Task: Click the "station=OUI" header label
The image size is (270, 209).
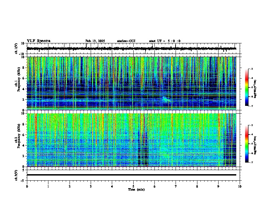Action: 126,41
